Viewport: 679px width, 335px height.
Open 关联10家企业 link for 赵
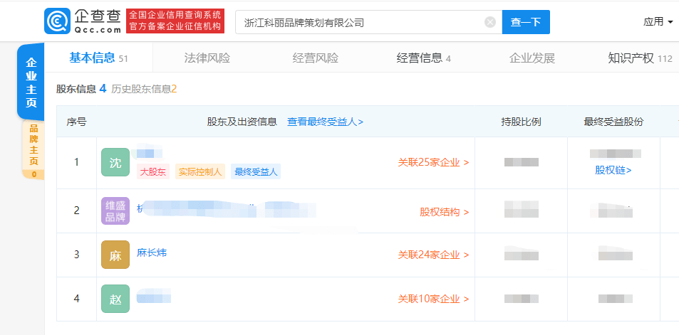(x=433, y=299)
